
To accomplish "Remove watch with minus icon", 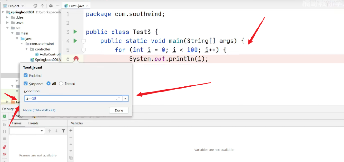I will point(71,137).
